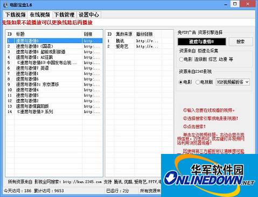Close the 电影宝盒 window
258x197 pixels.
[248, 4]
